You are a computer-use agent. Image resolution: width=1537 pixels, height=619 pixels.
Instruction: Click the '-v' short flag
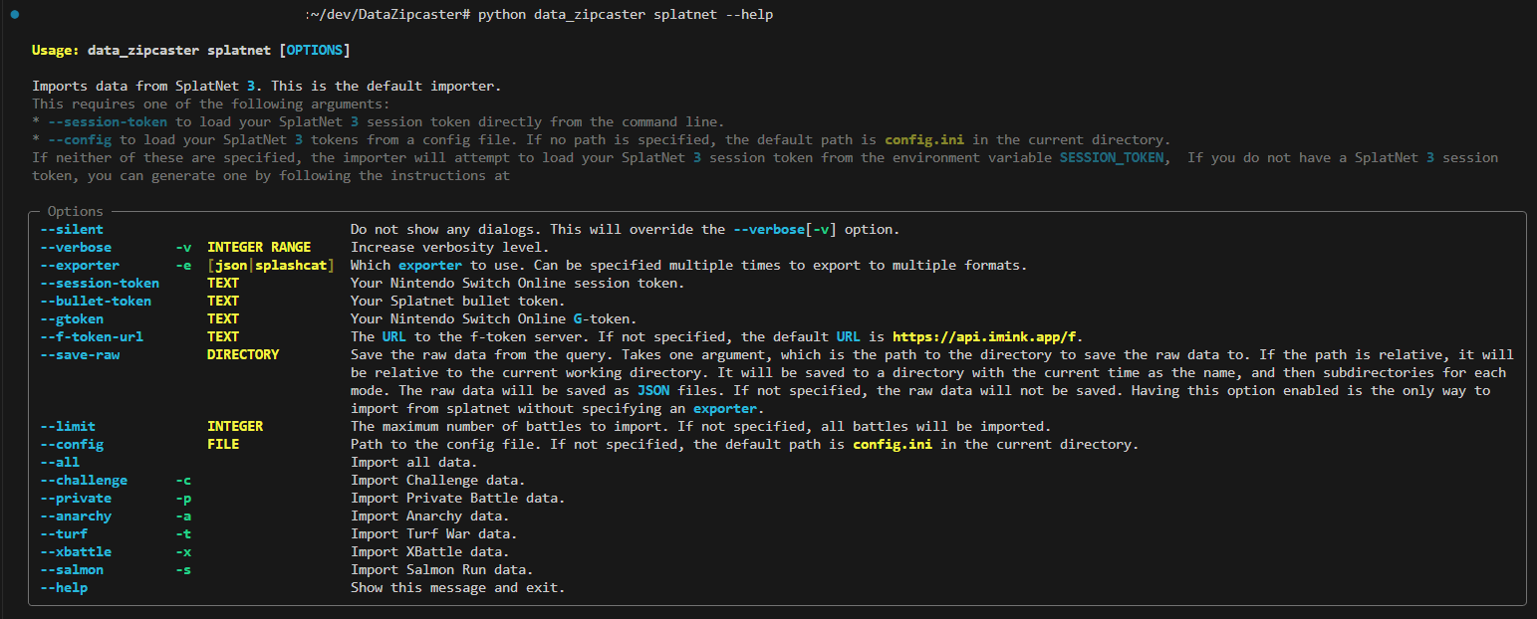(x=183, y=248)
